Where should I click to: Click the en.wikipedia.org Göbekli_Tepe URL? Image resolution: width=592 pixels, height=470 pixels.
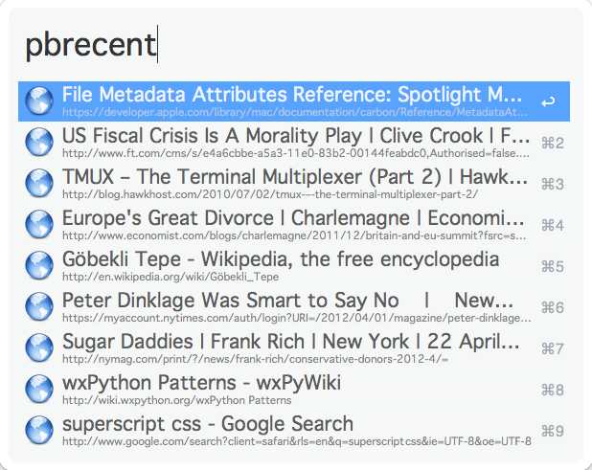tap(171, 277)
